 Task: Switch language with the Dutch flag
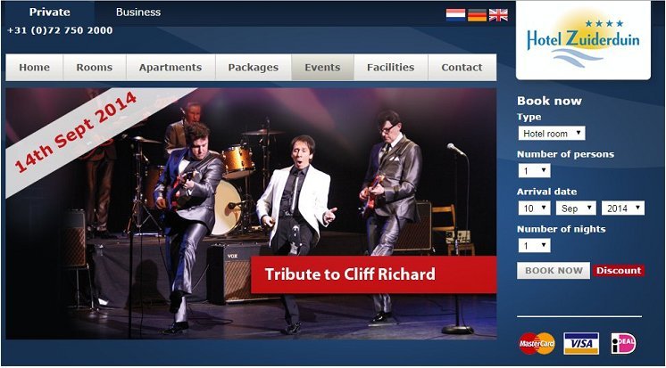455,15
